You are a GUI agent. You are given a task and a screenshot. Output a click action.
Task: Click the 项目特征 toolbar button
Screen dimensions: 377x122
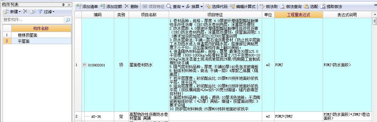pyautogui.click(x=153, y=6)
